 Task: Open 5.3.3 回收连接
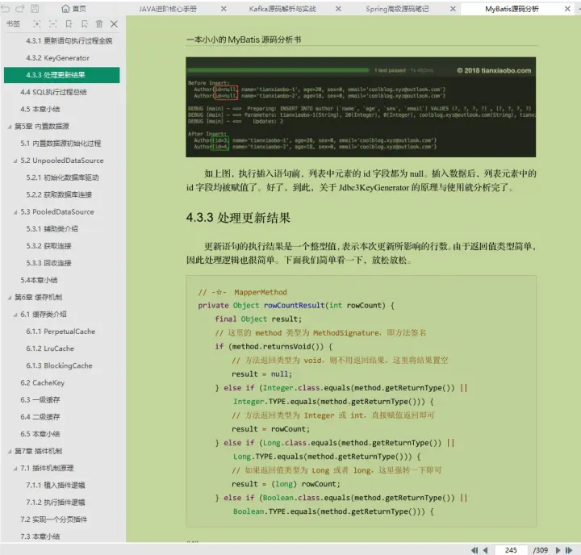coord(48,263)
